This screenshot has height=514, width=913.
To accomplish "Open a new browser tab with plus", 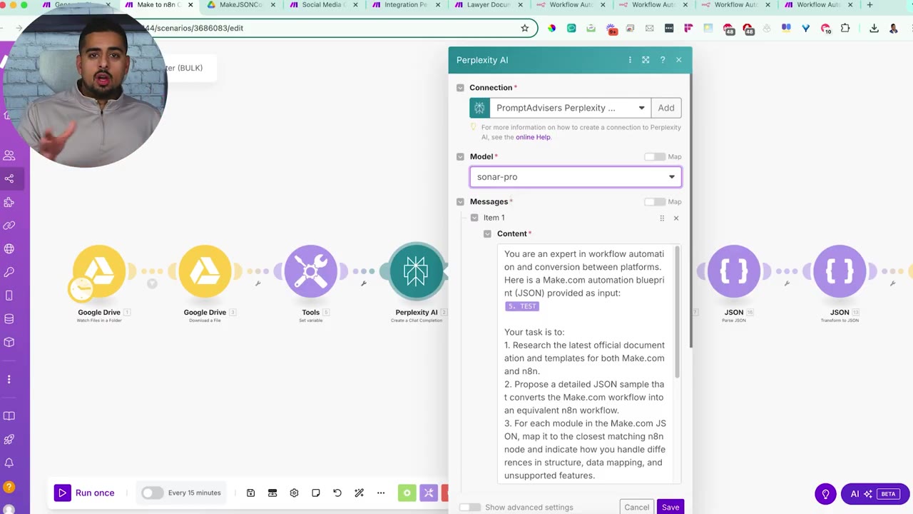I will coord(869,5).
